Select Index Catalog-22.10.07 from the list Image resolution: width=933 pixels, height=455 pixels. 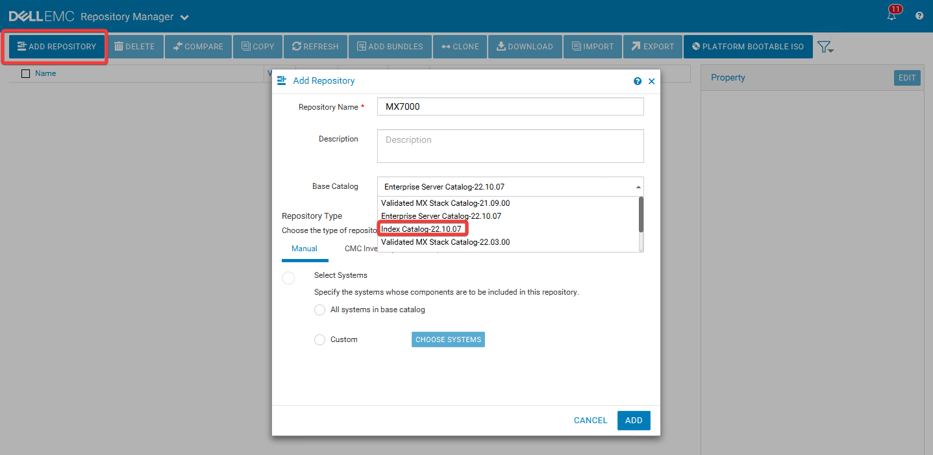pos(422,228)
